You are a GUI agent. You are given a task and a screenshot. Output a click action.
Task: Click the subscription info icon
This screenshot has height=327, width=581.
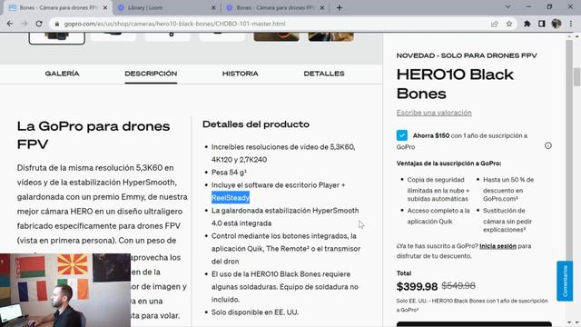tap(548, 145)
